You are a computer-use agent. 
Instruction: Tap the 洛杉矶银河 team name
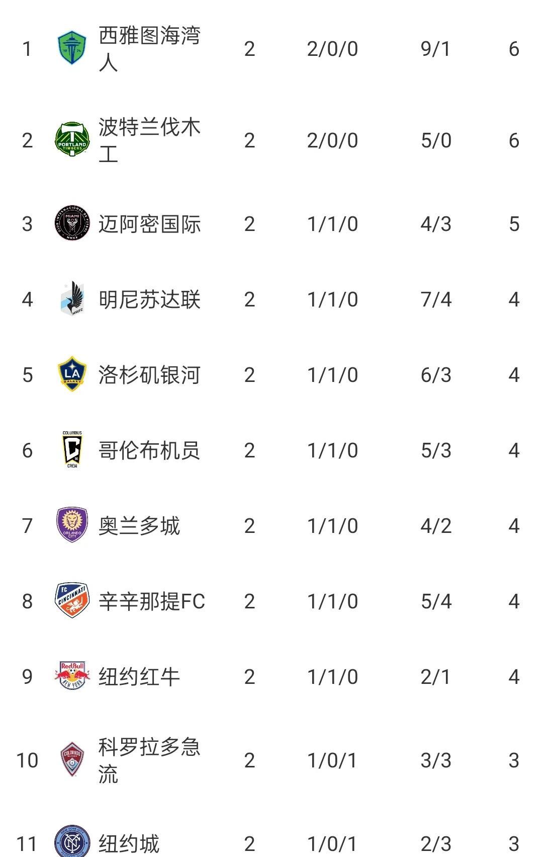point(149,375)
